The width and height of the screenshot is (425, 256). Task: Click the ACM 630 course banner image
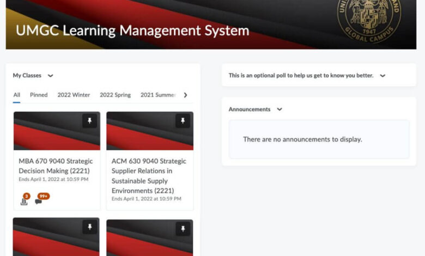pyautogui.click(x=150, y=131)
